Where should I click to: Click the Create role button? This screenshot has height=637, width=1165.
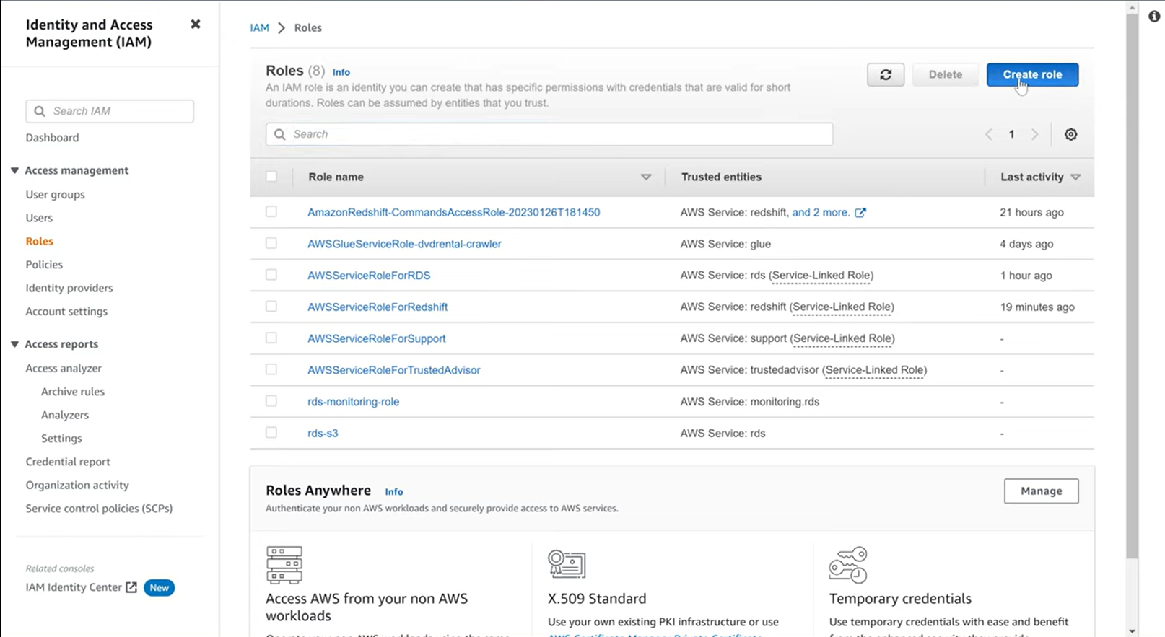[1032, 74]
